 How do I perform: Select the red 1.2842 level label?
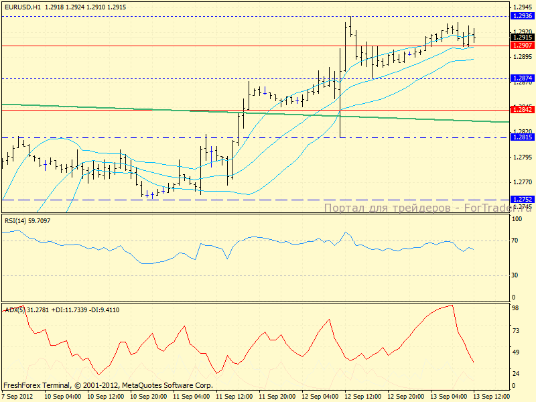[521, 109]
